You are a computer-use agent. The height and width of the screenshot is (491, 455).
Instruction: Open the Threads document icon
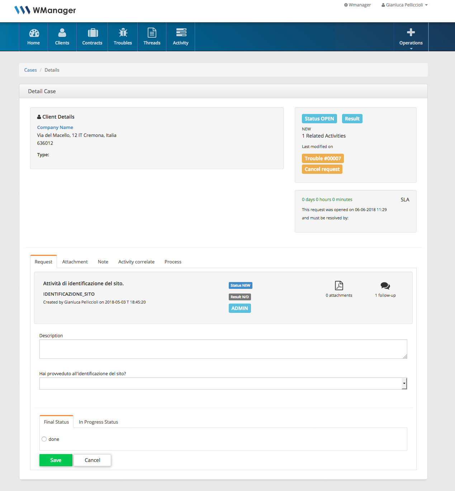[152, 33]
